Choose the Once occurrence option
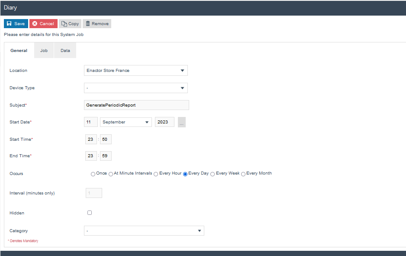The width and height of the screenshot is (406, 256). click(93, 174)
